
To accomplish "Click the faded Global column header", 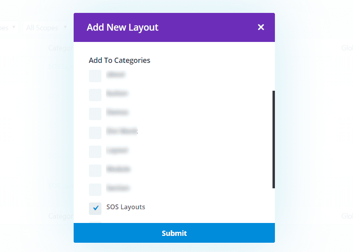I will click(347, 48).
